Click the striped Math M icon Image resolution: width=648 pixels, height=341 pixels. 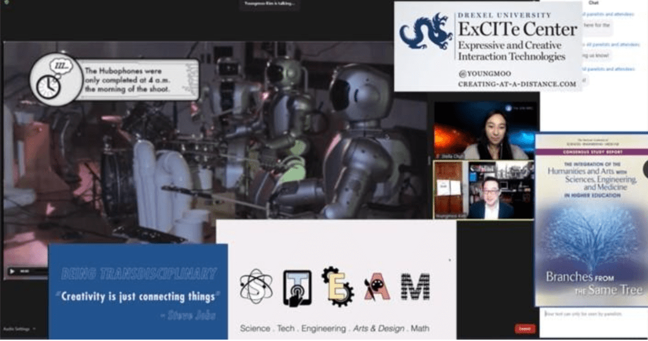[x=415, y=287]
